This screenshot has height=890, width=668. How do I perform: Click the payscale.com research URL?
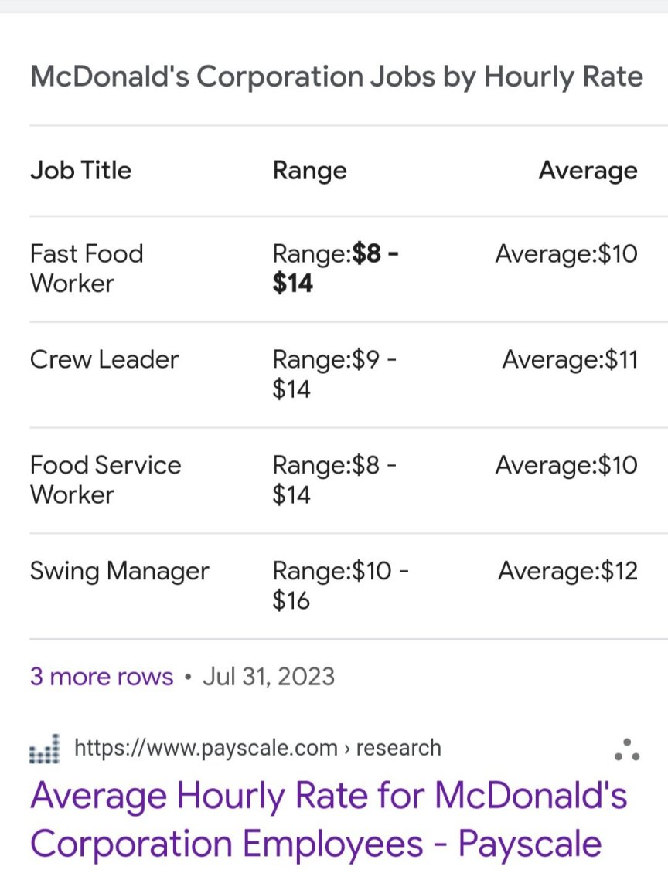pos(258,748)
